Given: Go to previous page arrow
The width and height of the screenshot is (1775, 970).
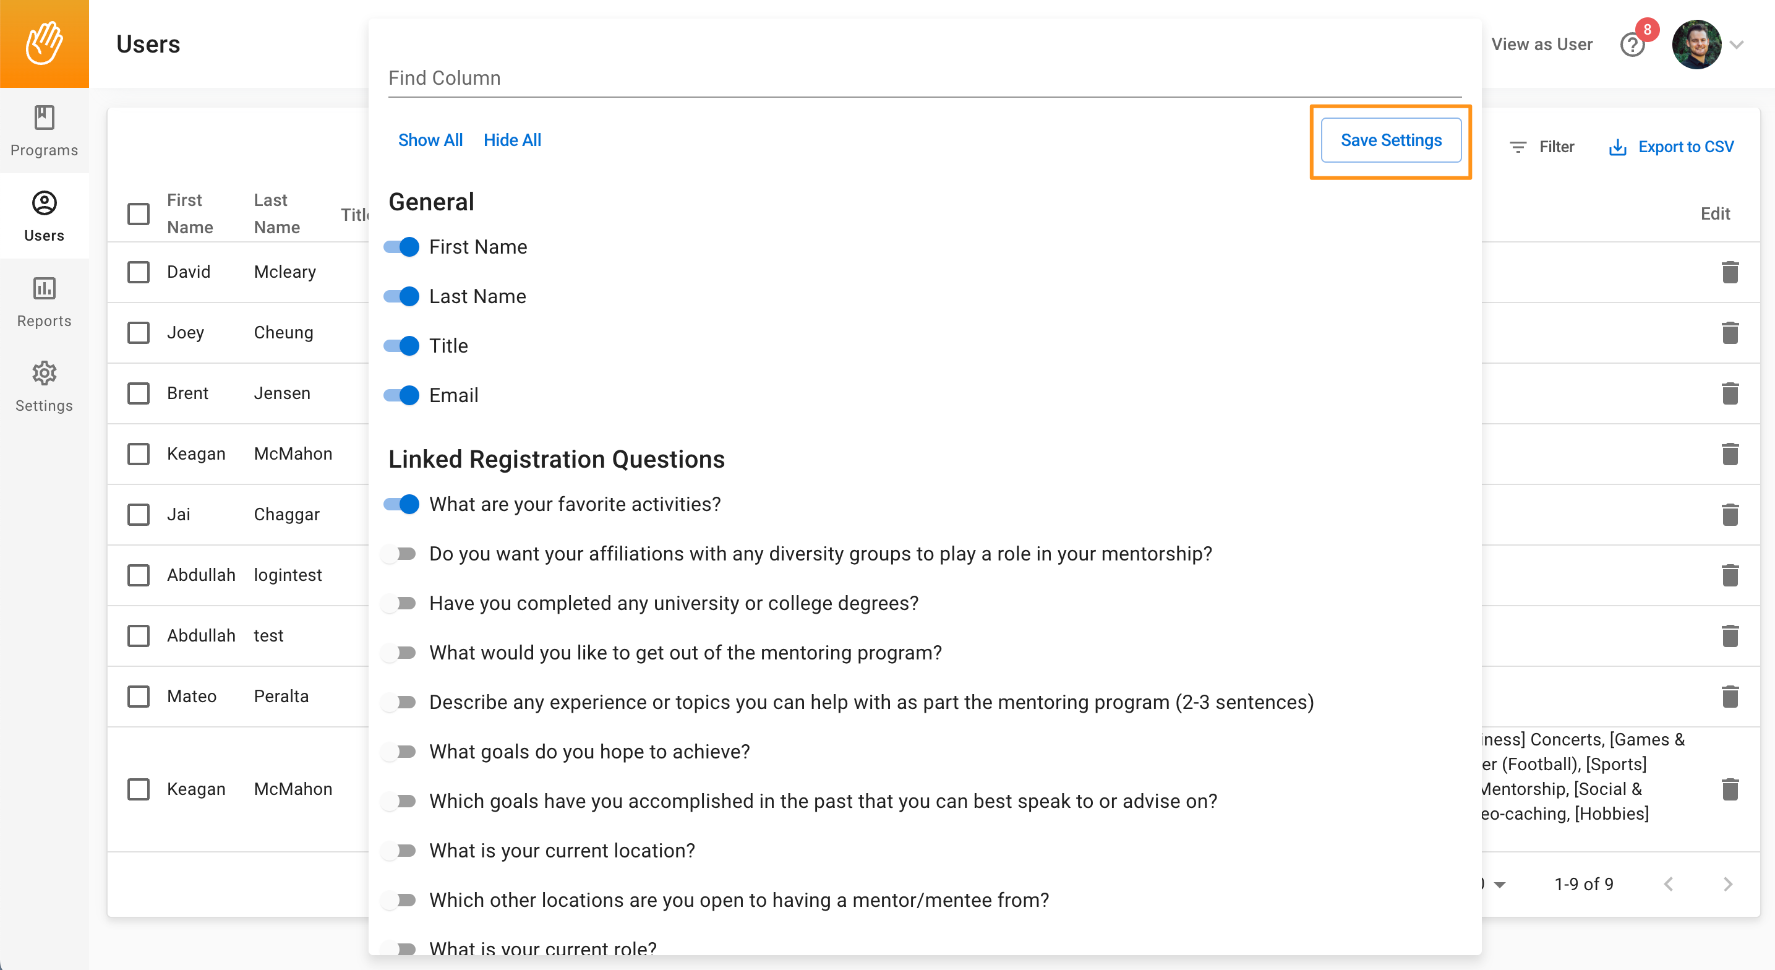Looking at the screenshot, I should (1668, 884).
